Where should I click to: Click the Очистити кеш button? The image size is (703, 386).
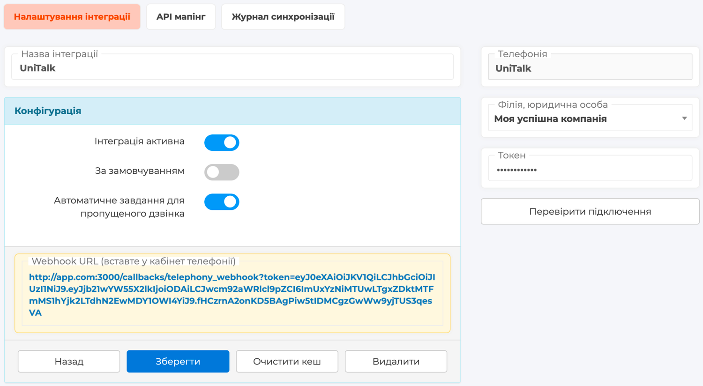tap(287, 361)
